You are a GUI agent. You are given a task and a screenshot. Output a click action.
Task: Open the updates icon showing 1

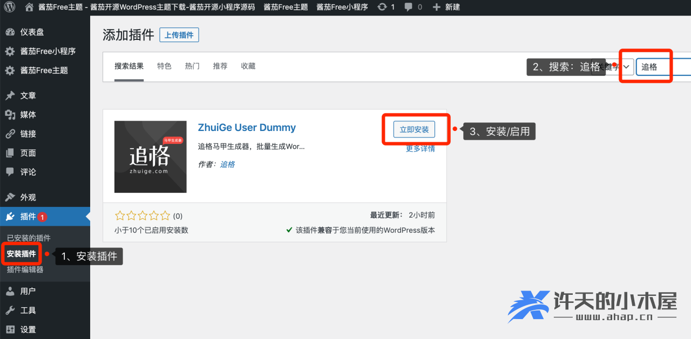382,7
